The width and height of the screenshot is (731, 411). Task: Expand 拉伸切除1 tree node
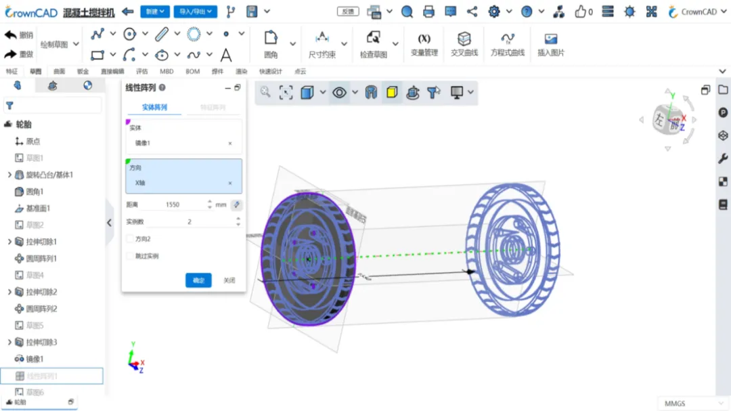[9, 242]
